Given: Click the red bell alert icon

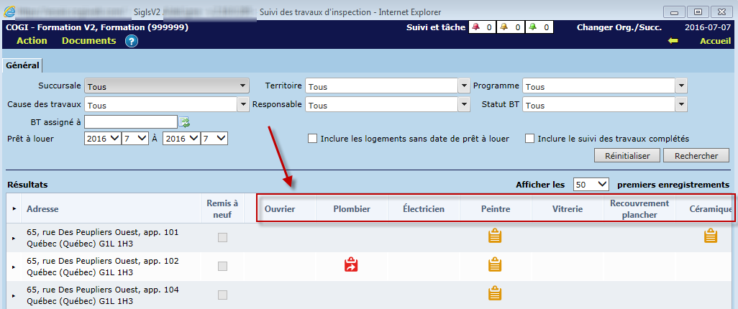Looking at the screenshot, I should (475, 28).
